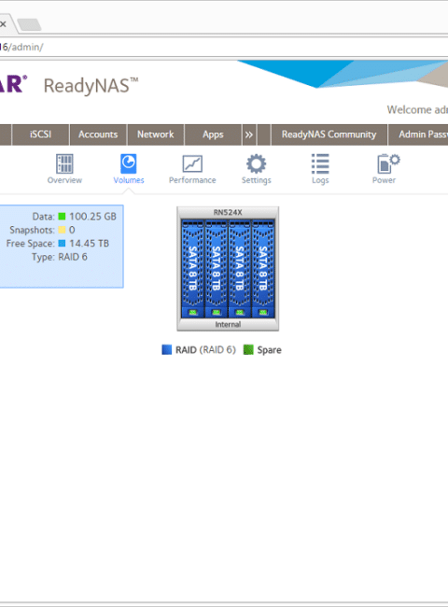
Task: Switch to the Network tab
Action: [156, 134]
